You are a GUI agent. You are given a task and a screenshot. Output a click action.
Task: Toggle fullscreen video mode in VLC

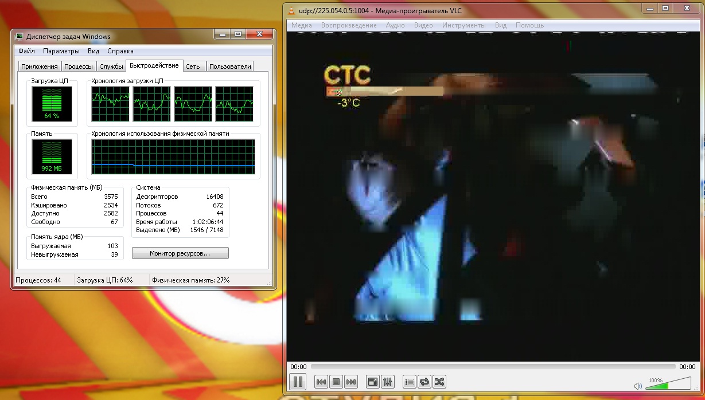(x=373, y=382)
